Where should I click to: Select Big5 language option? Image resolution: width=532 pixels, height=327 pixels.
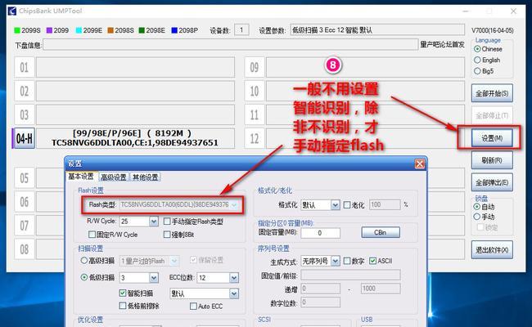(x=477, y=71)
